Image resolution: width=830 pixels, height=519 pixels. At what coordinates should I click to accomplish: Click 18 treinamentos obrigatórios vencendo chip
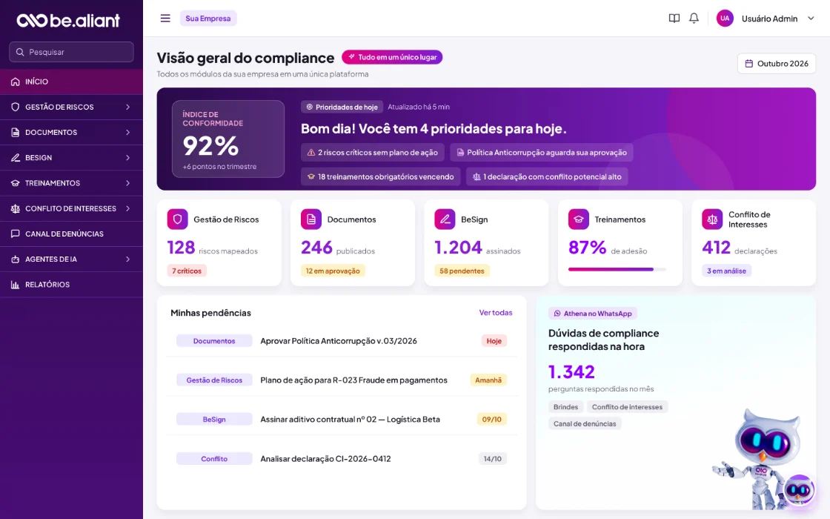[x=381, y=177]
